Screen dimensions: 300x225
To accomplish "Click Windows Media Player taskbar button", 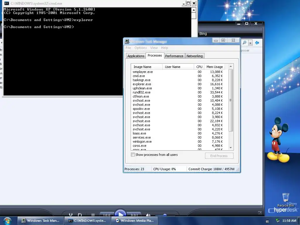I will (x=134, y=221).
